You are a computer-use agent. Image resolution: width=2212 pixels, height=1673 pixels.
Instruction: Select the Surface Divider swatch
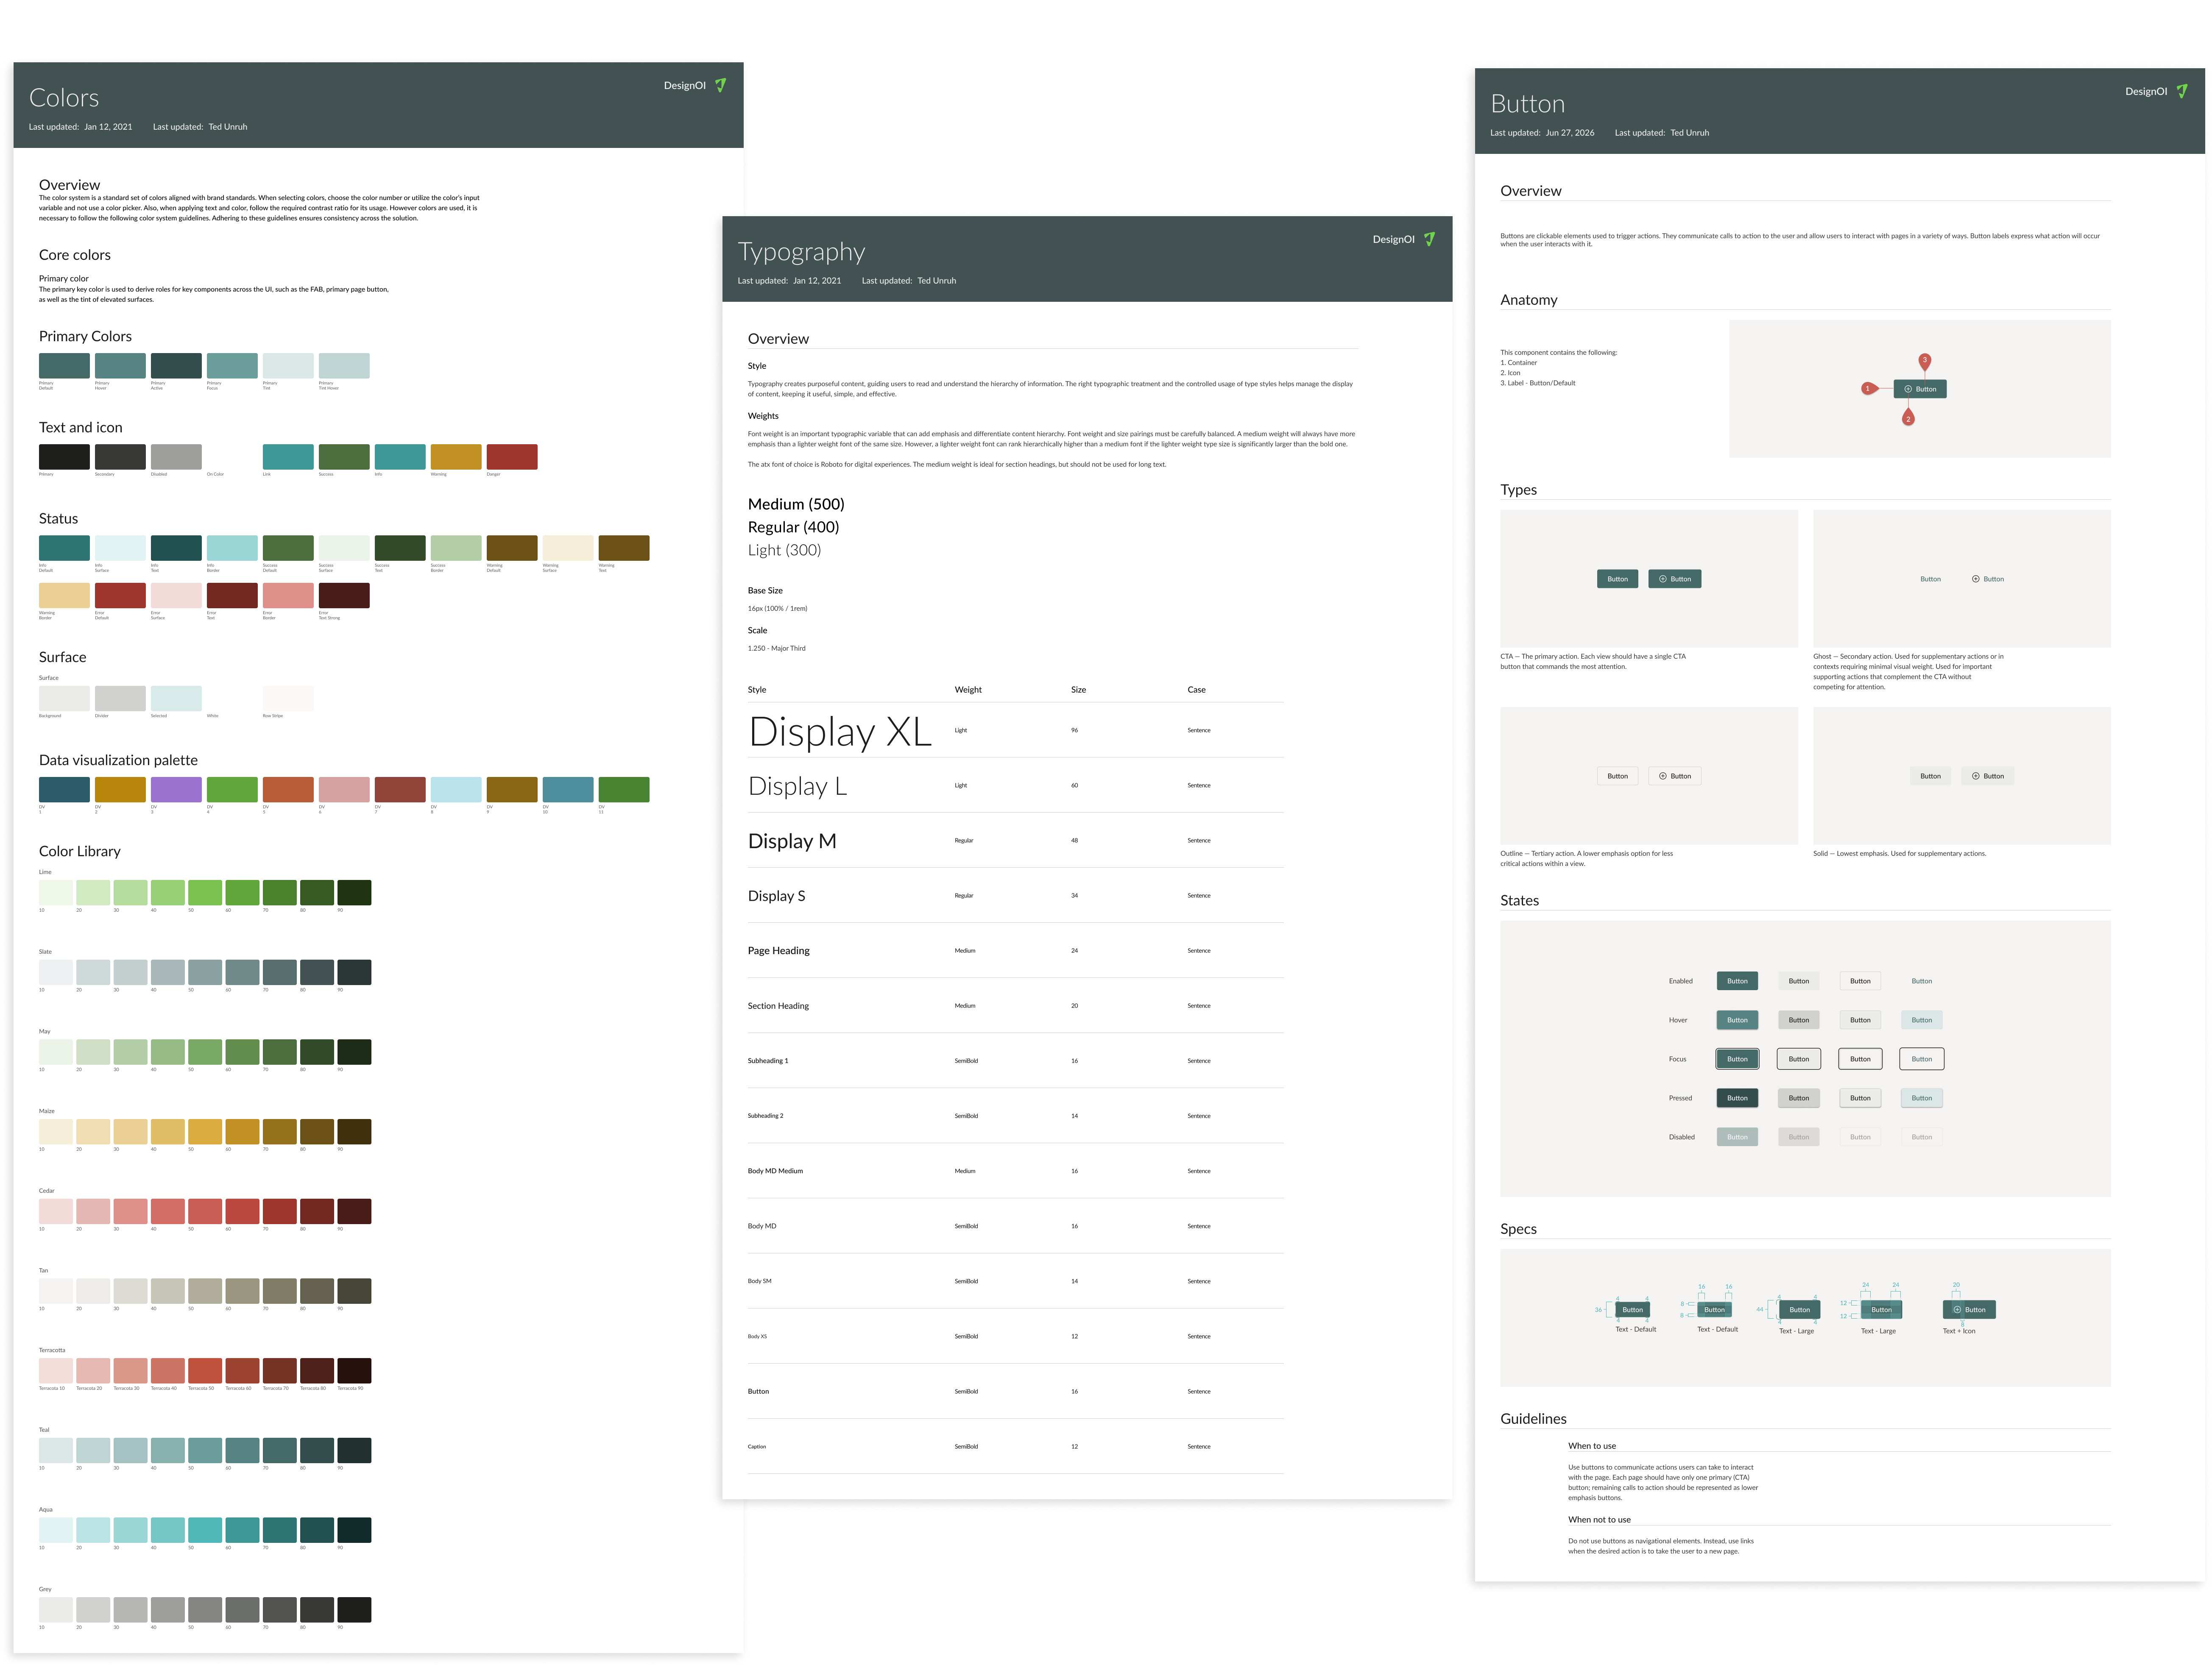click(120, 699)
